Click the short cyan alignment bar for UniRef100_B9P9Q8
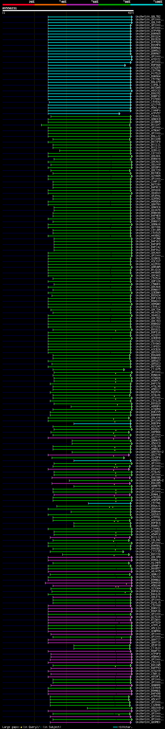 (x=86, y=65)
